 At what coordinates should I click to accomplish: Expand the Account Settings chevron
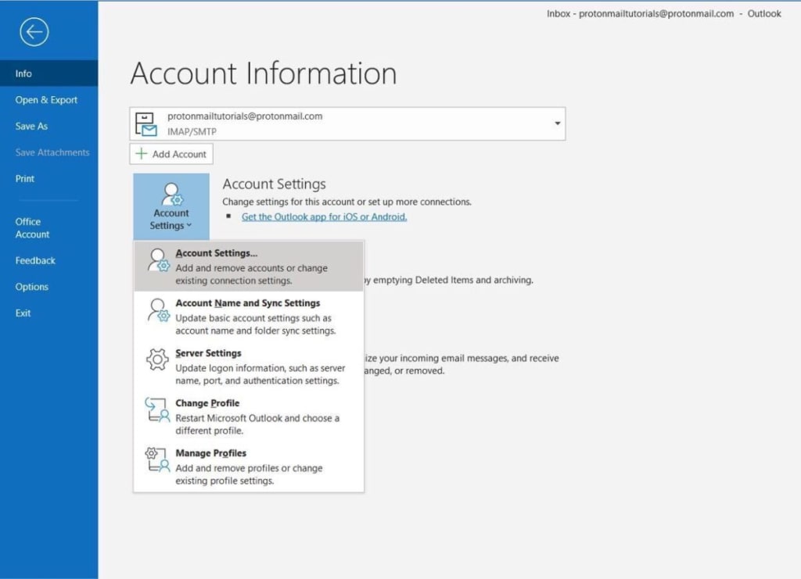[190, 225]
